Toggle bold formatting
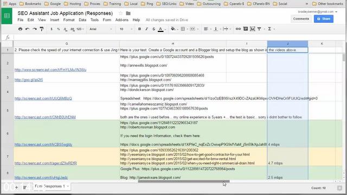The width and height of the screenshot is (347, 195). (x=139, y=29)
